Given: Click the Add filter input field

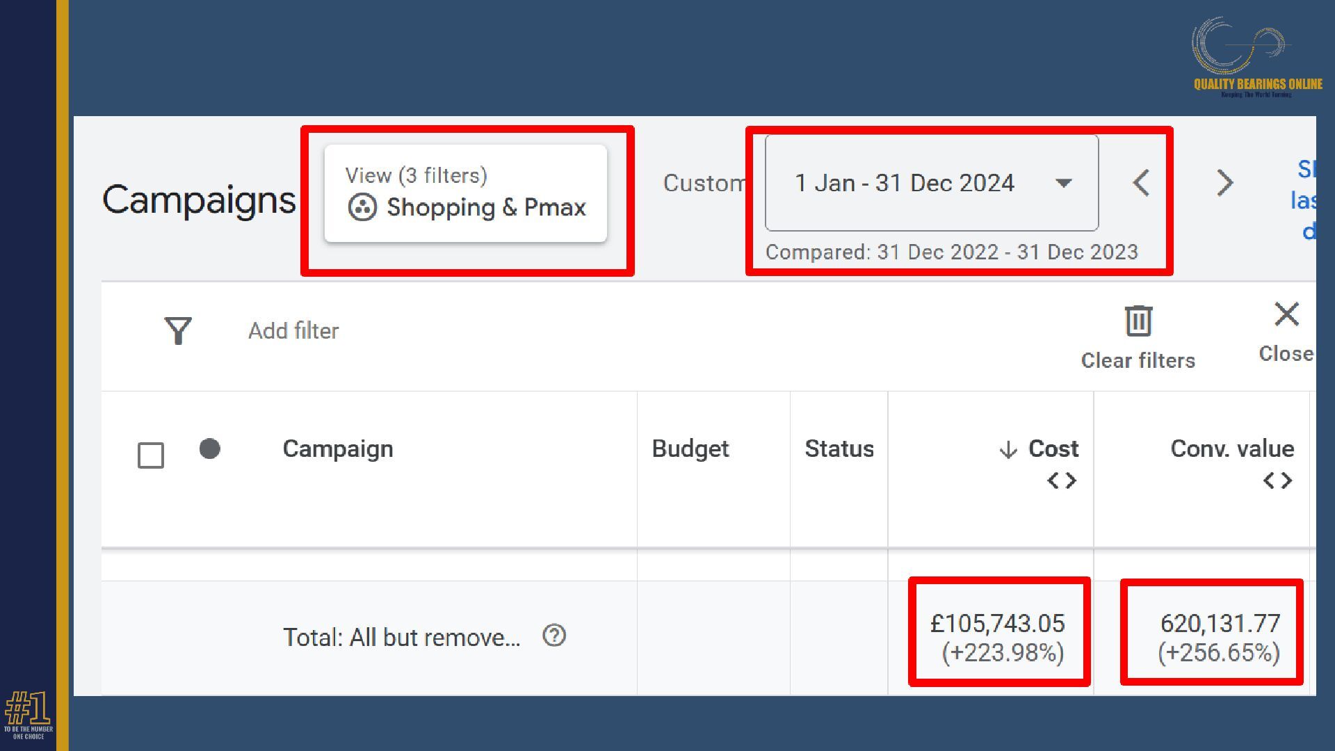Looking at the screenshot, I should click(x=293, y=331).
